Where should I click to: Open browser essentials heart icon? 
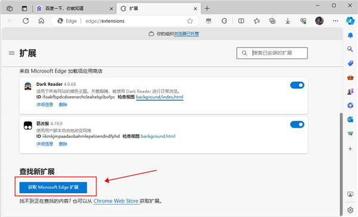303,21
